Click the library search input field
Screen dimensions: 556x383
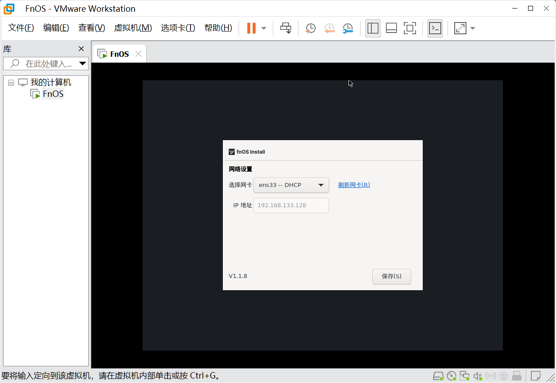(x=47, y=64)
